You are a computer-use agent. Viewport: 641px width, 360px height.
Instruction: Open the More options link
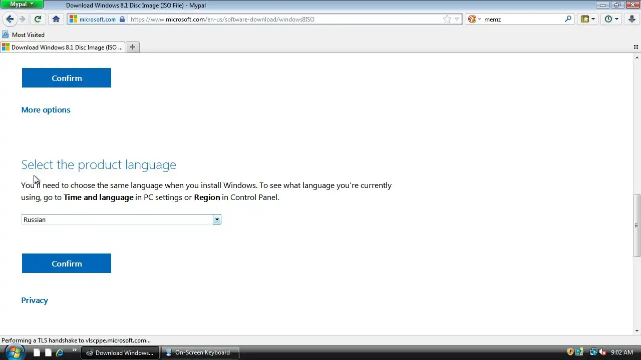tap(46, 109)
